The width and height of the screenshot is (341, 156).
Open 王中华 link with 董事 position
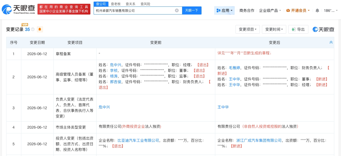[x=234, y=79]
